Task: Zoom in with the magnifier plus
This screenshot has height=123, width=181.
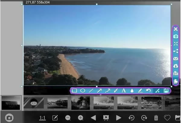Action: coord(81,118)
